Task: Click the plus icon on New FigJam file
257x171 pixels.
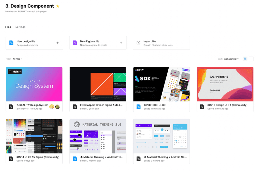Action: point(121,43)
